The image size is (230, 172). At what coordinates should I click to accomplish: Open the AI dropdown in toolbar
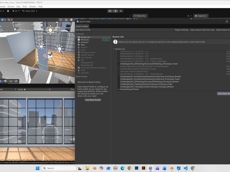click(16, 11)
